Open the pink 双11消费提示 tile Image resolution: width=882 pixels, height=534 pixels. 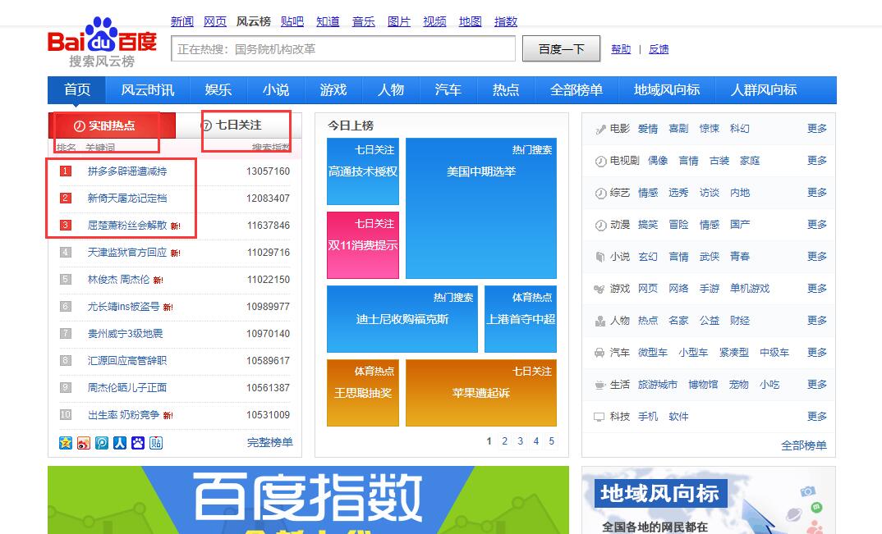[363, 245]
